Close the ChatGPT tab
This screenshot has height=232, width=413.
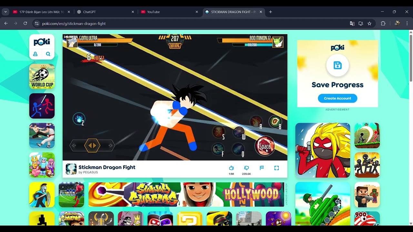tap(133, 12)
